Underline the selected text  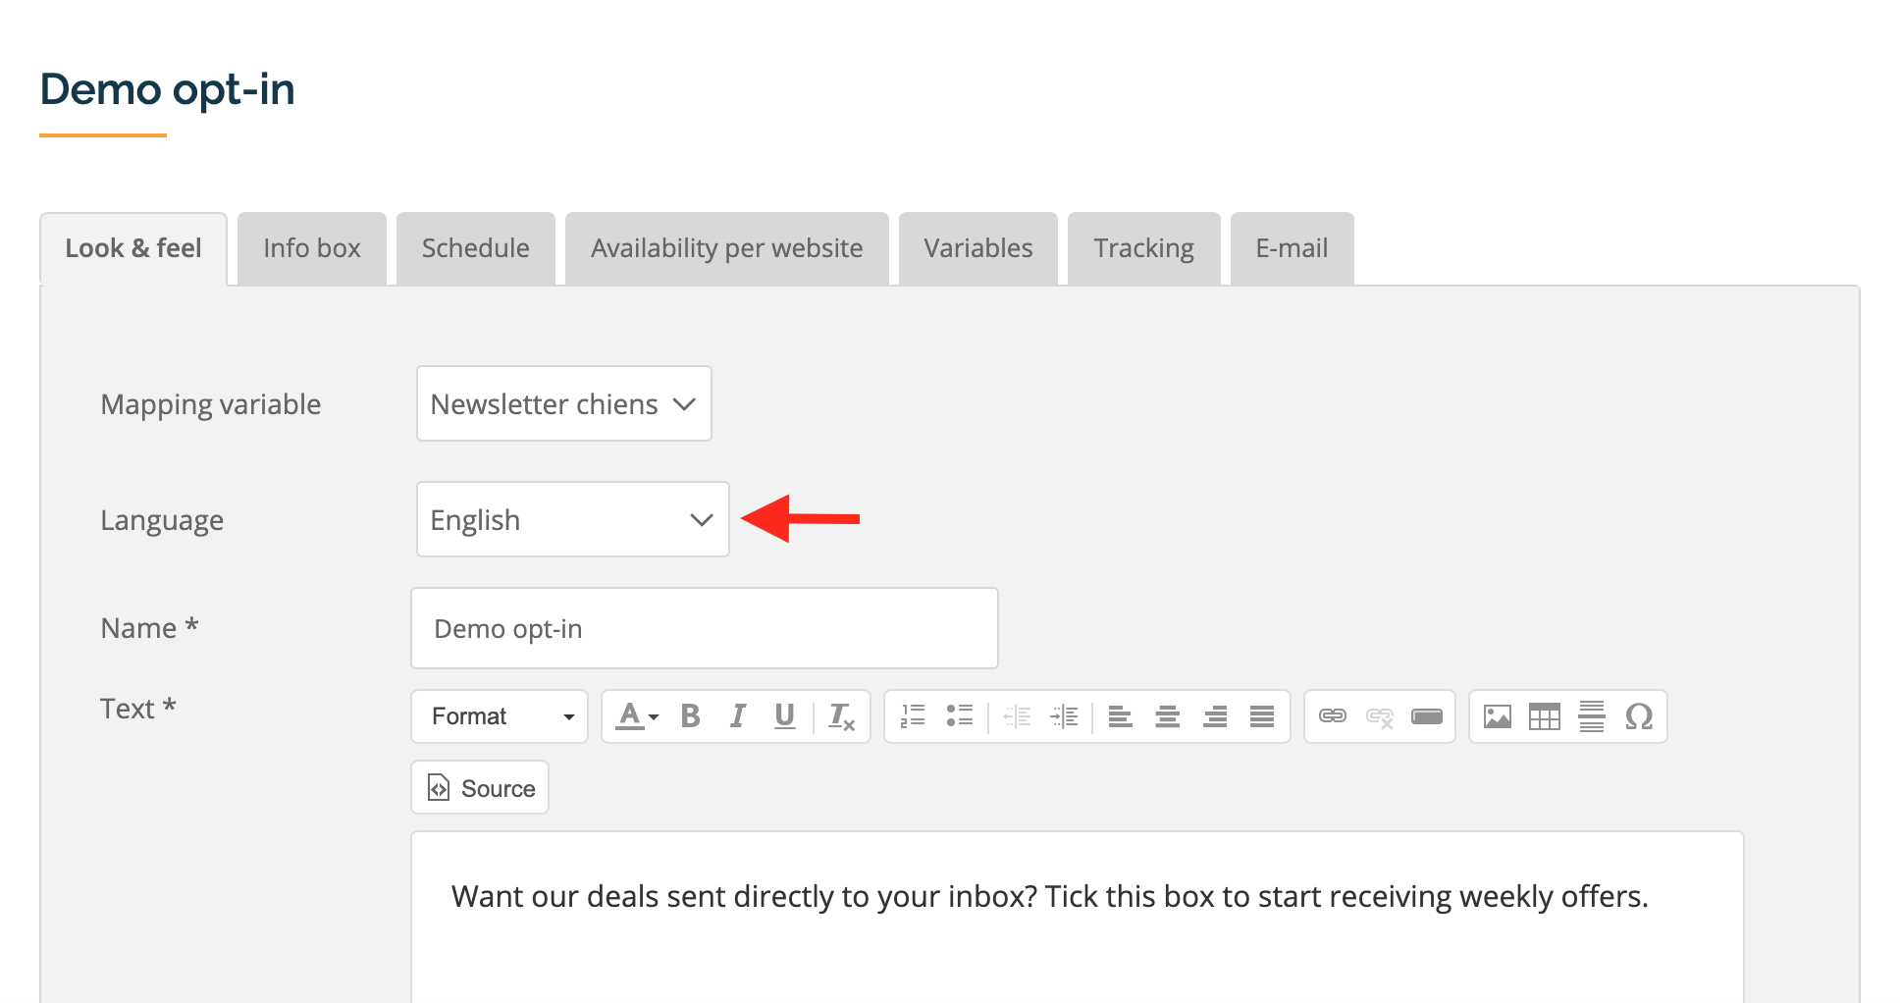point(784,716)
